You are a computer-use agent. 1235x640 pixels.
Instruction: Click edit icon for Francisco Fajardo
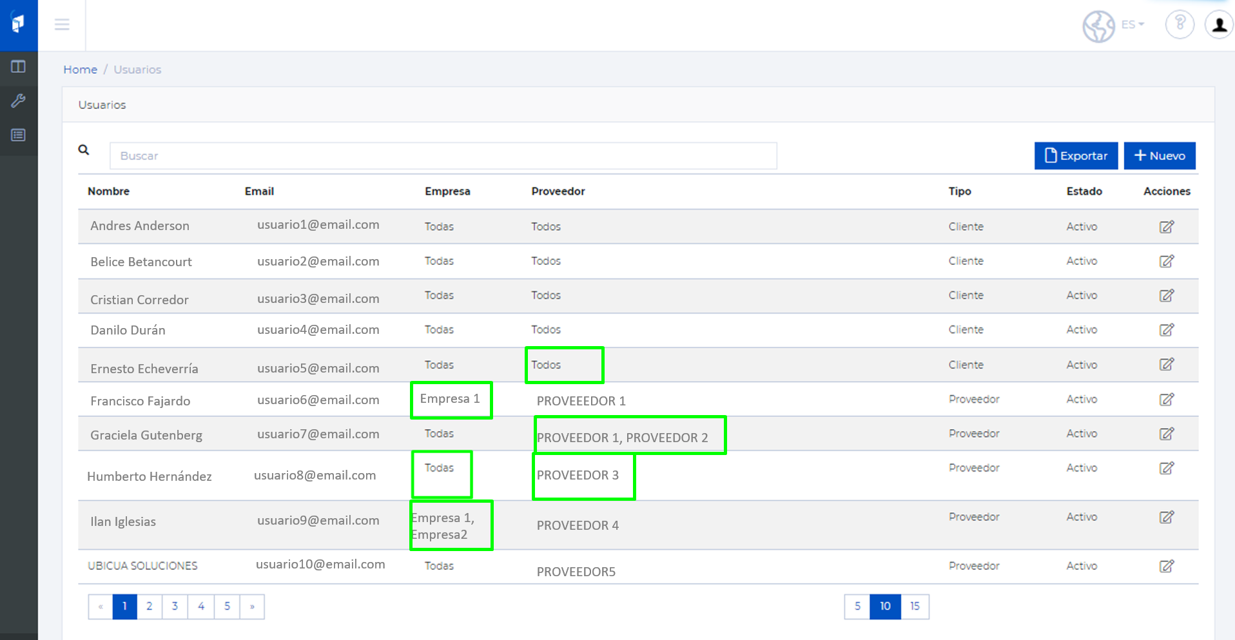(1166, 400)
